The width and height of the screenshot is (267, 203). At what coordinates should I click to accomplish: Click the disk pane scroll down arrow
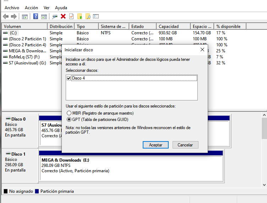coord(264,184)
